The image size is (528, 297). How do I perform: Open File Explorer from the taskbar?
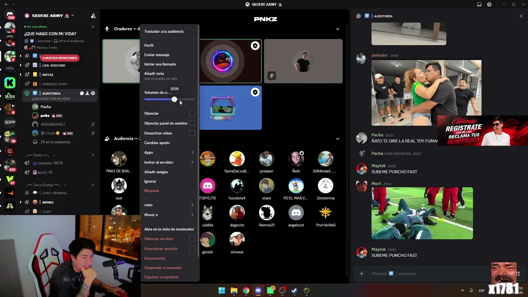pos(234,290)
